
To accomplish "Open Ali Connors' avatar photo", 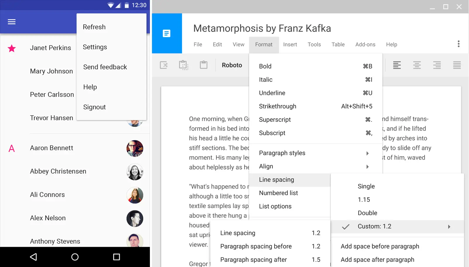I will [135, 195].
